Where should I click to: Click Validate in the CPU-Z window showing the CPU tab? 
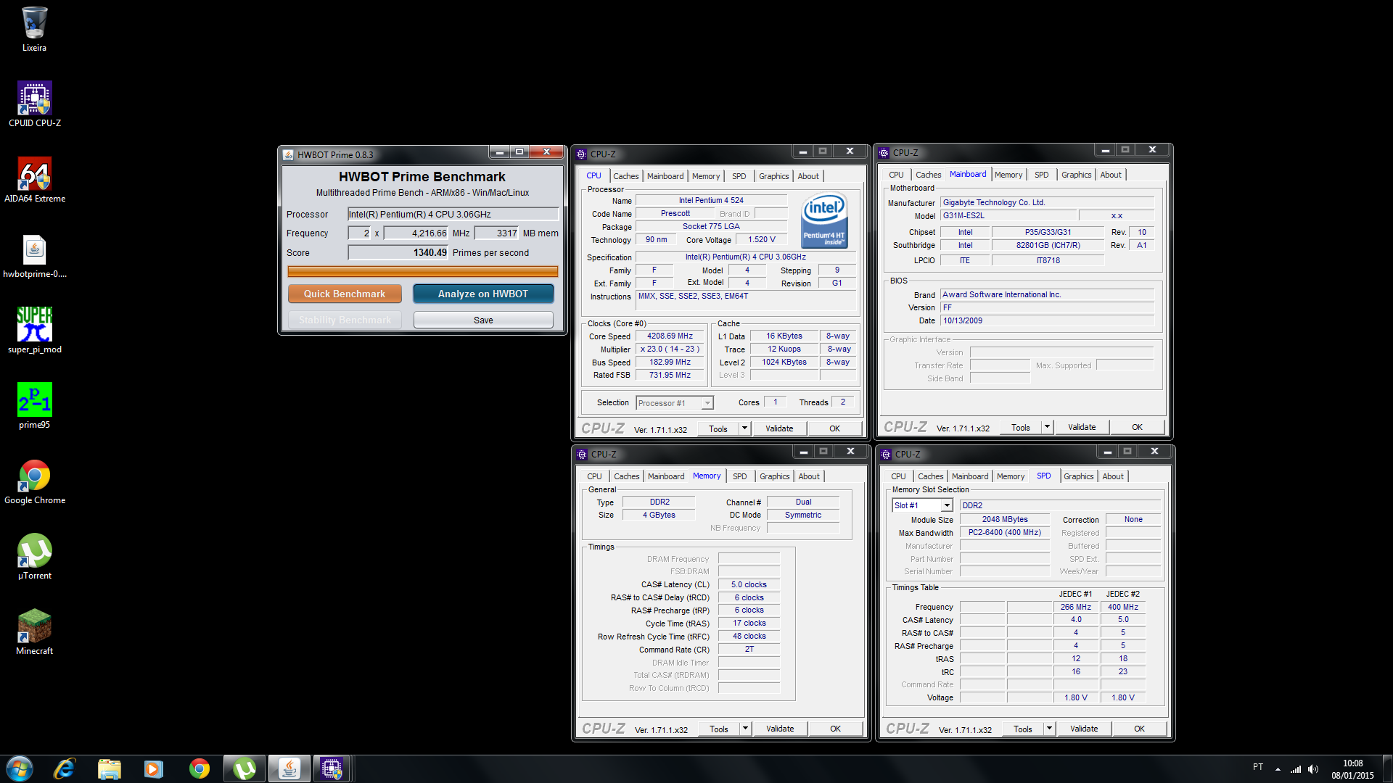coord(779,428)
